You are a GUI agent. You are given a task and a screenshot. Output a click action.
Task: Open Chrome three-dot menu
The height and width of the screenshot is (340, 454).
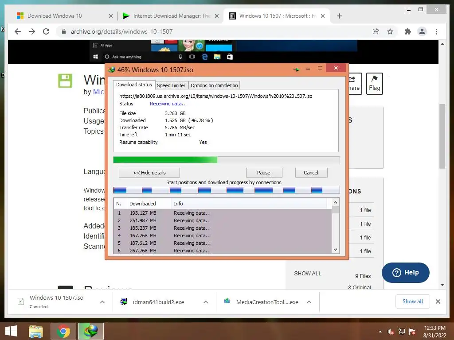437,31
